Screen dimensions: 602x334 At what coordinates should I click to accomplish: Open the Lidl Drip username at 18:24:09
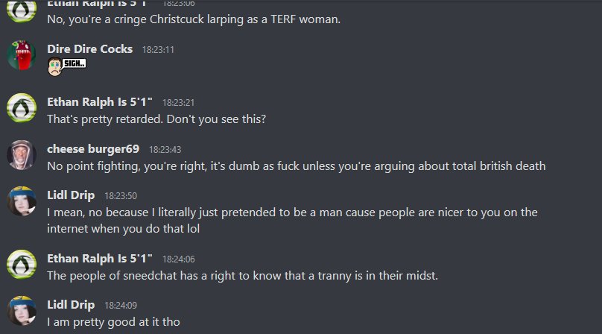point(71,305)
